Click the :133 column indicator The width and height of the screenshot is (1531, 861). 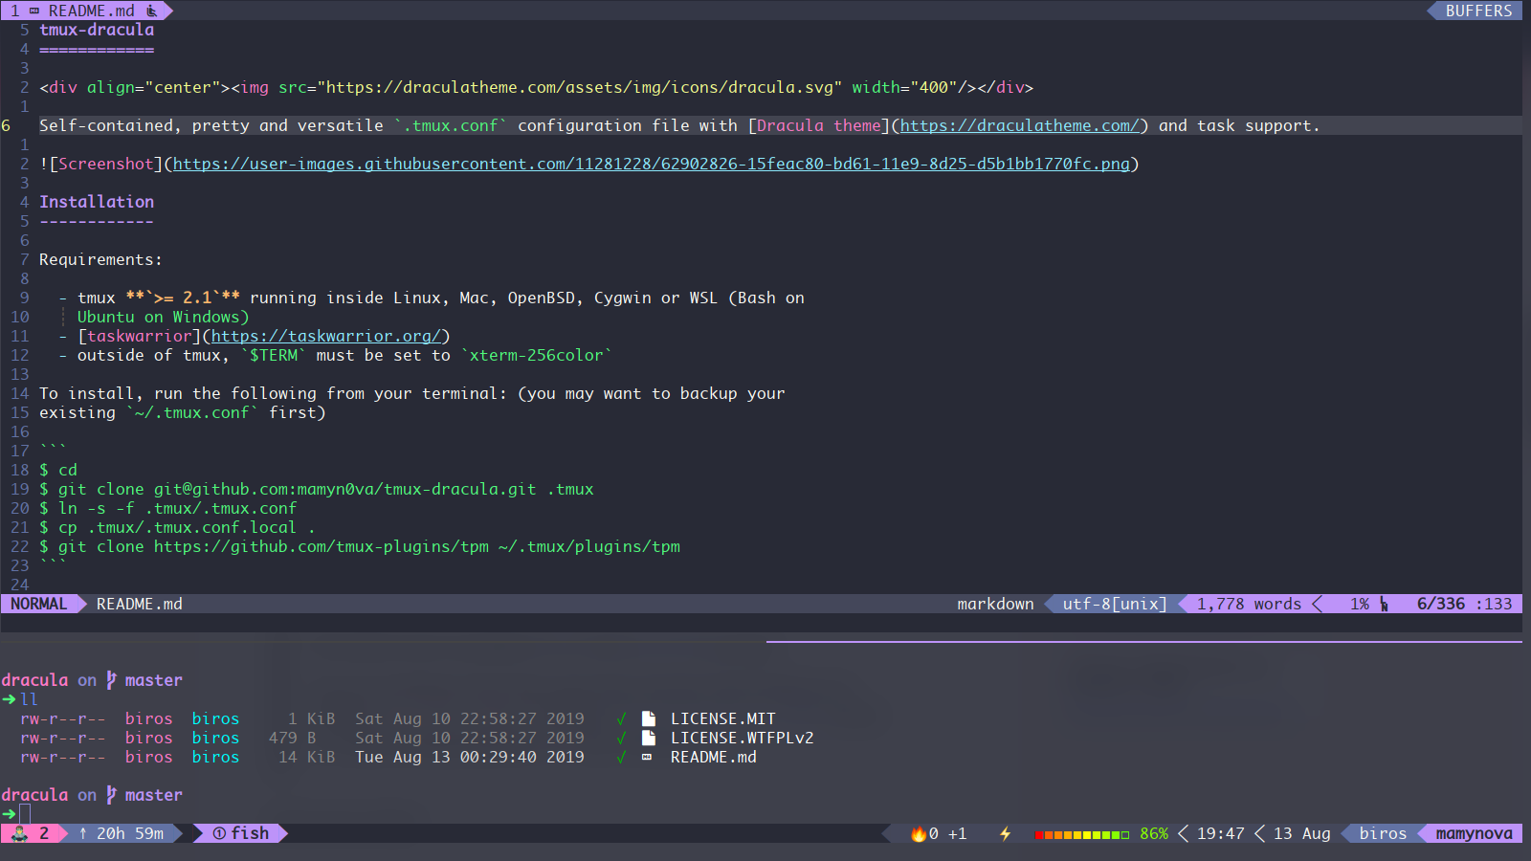pyautogui.click(x=1494, y=604)
